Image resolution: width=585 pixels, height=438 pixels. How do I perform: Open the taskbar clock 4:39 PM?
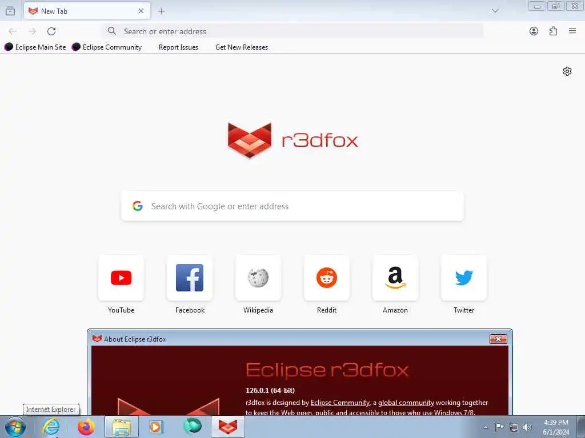click(556, 427)
